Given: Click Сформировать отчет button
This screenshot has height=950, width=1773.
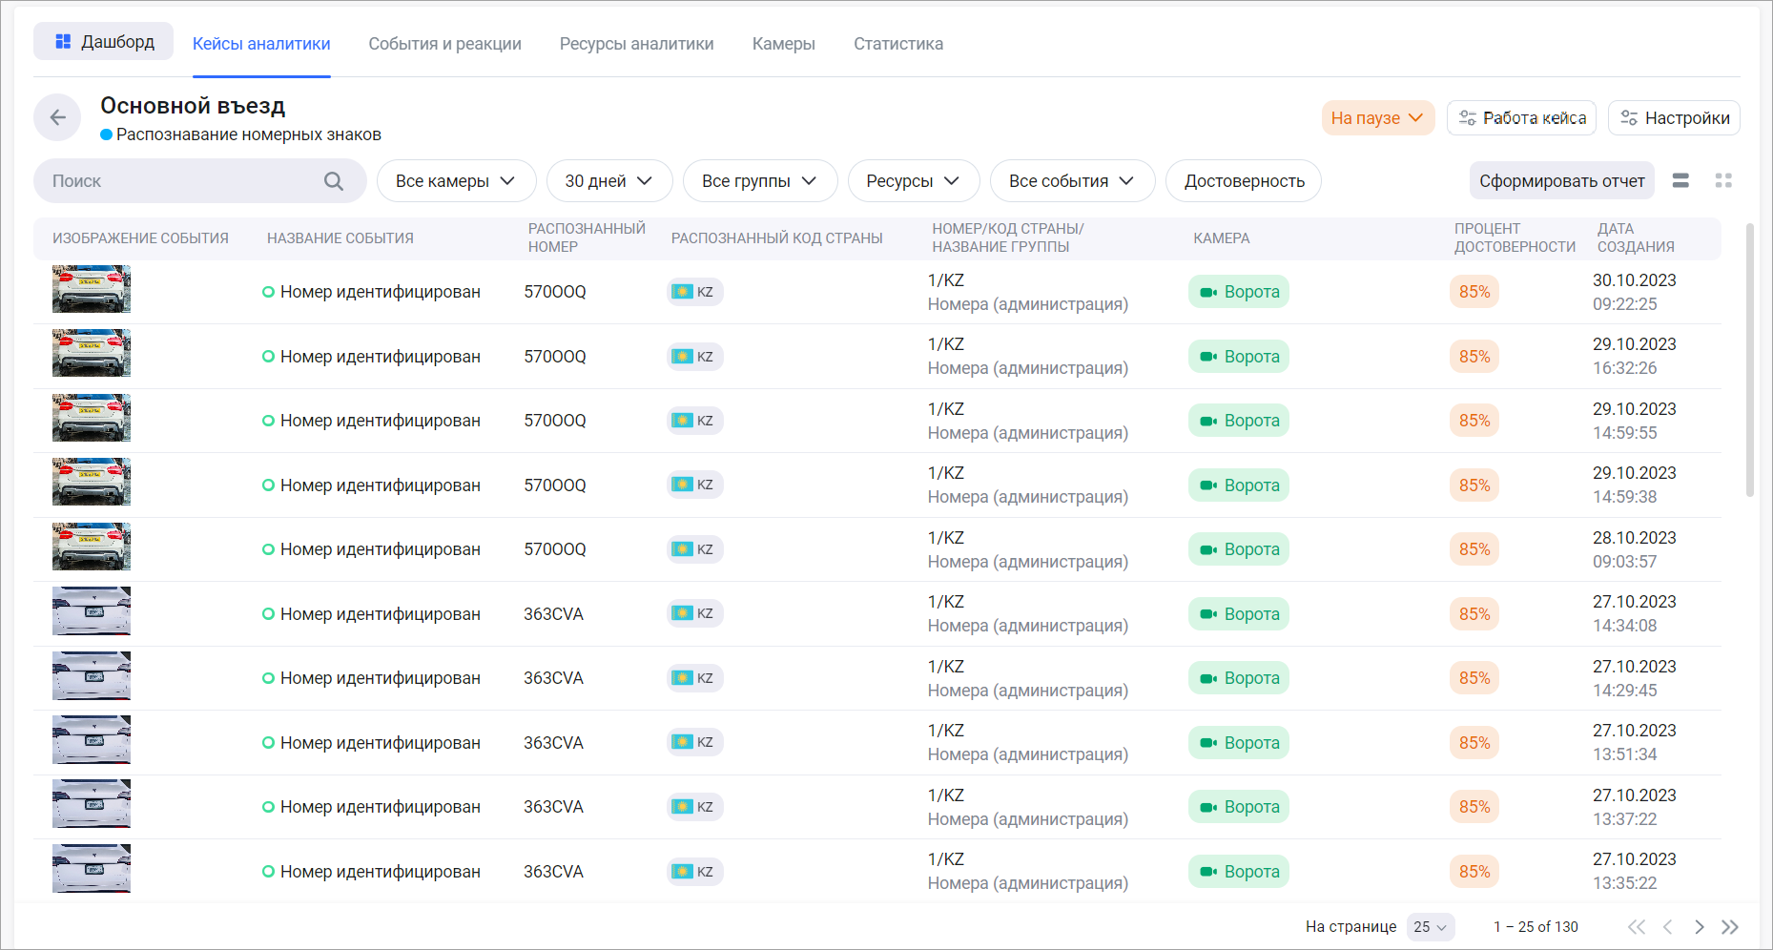Looking at the screenshot, I should coord(1561,181).
